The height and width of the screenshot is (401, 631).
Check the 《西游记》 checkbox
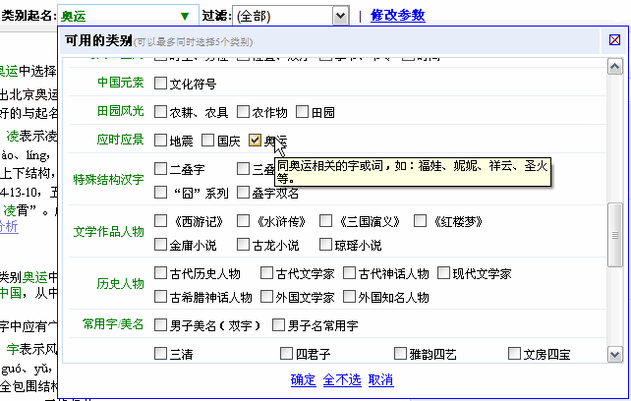click(160, 221)
